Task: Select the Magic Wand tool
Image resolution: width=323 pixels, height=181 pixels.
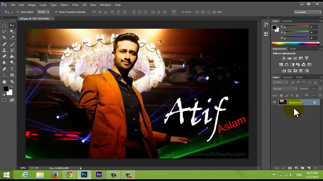Action: click(12, 31)
